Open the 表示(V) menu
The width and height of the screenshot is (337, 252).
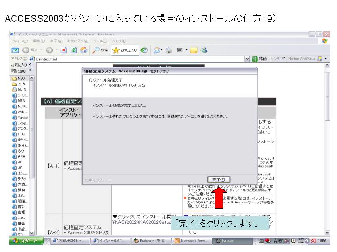click(x=56, y=41)
